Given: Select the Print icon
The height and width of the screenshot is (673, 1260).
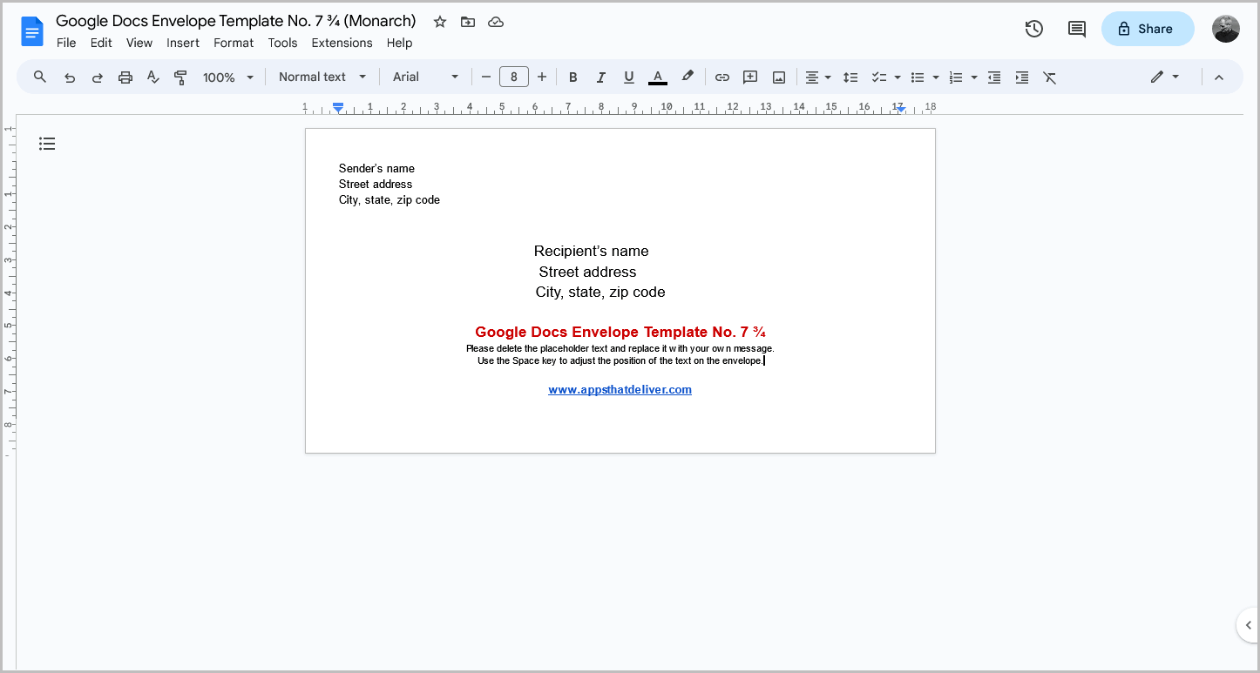Looking at the screenshot, I should click(x=125, y=77).
